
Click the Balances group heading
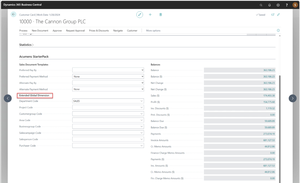(155, 65)
